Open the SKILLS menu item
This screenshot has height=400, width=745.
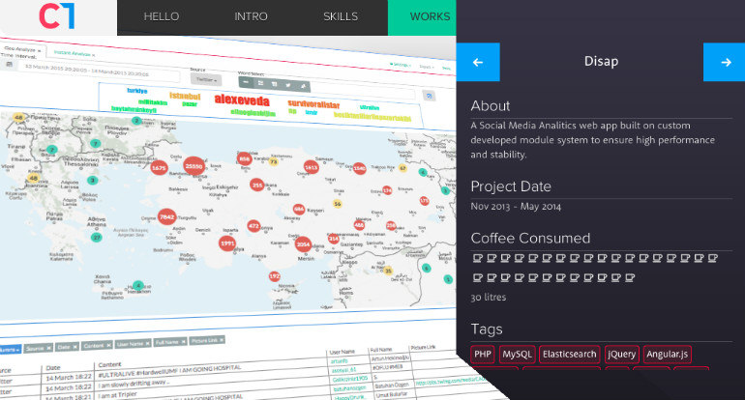(341, 16)
